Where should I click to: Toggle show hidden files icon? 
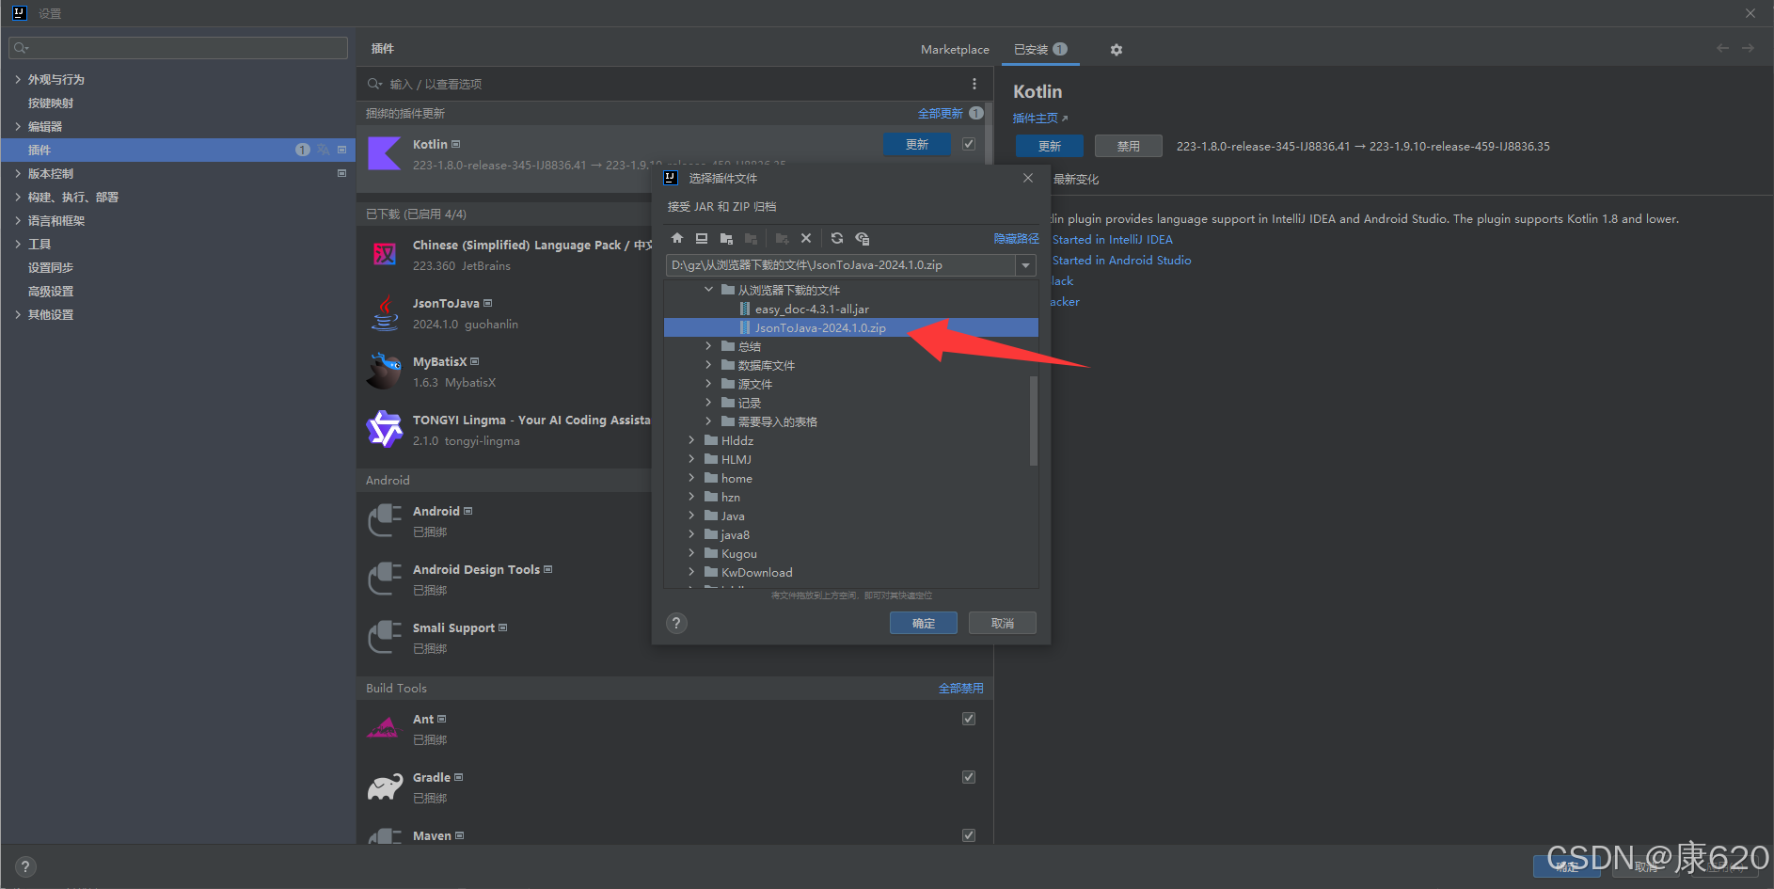[863, 239]
